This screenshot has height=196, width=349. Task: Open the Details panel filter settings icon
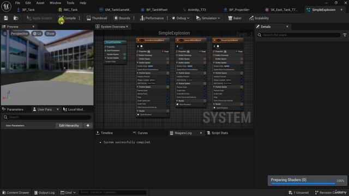tap(345, 35)
